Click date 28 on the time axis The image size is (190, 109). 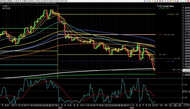coord(119,105)
